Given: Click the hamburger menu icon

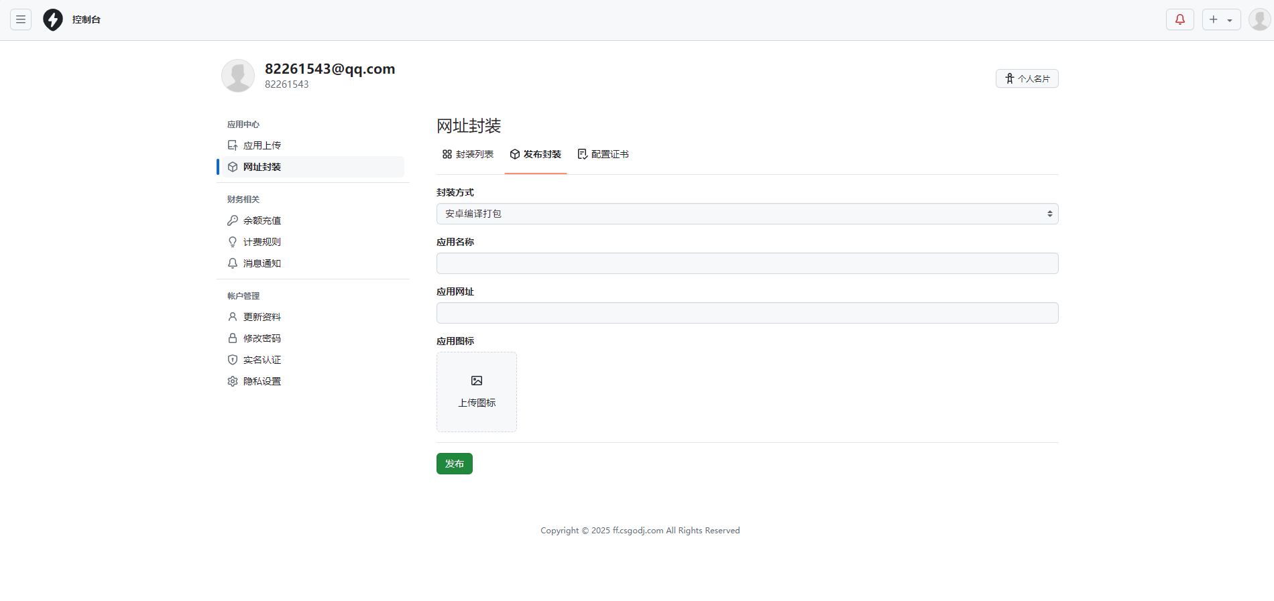Looking at the screenshot, I should (x=21, y=19).
